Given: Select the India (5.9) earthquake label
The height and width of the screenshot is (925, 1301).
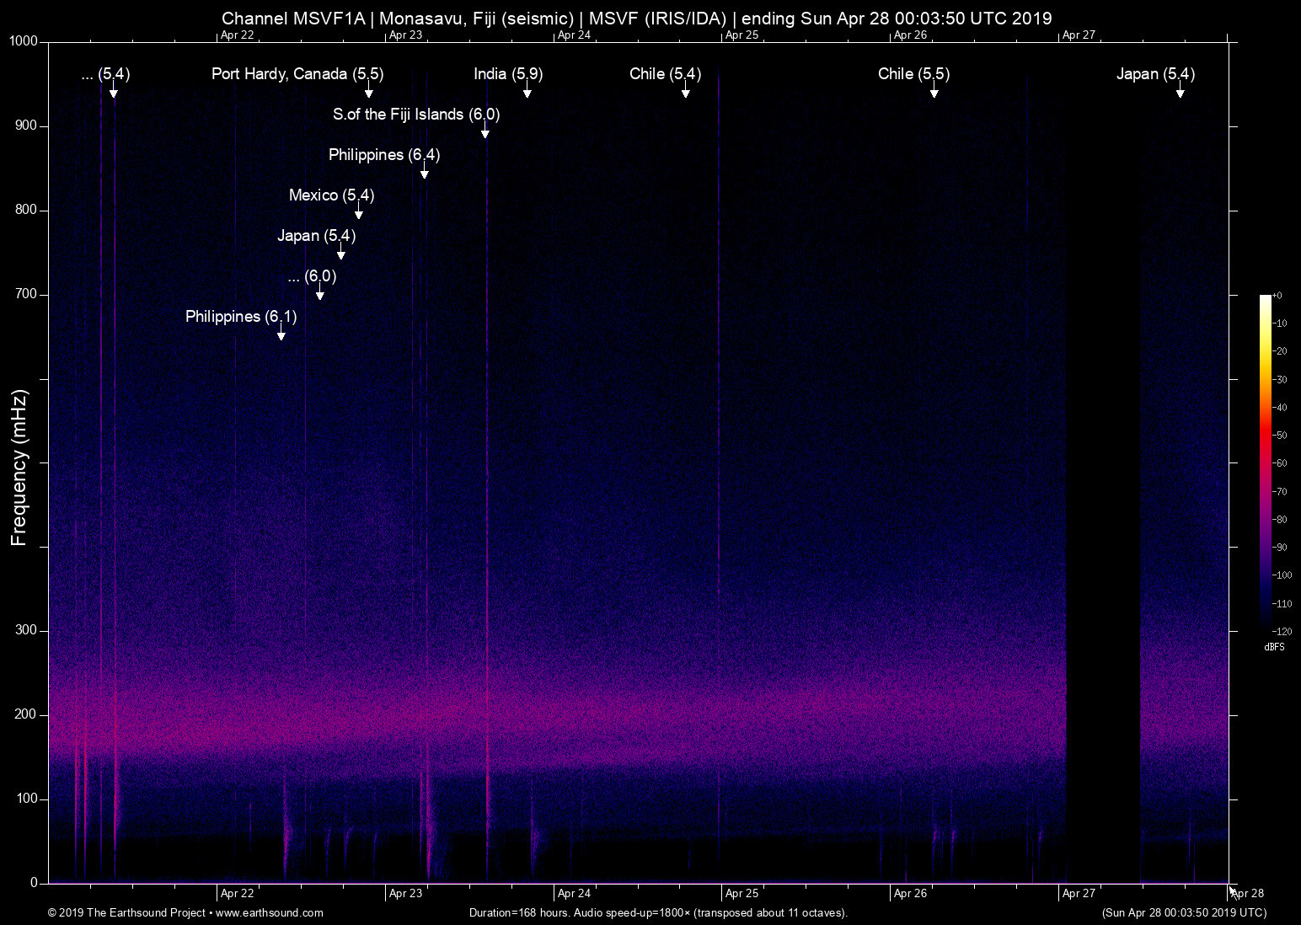Looking at the screenshot, I should [x=508, y=74].
